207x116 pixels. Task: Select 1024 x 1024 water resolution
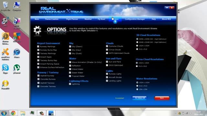[x=137, y=82]
